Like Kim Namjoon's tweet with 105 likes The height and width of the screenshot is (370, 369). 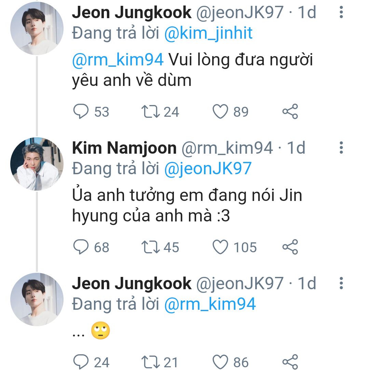[x=220, y=247]
